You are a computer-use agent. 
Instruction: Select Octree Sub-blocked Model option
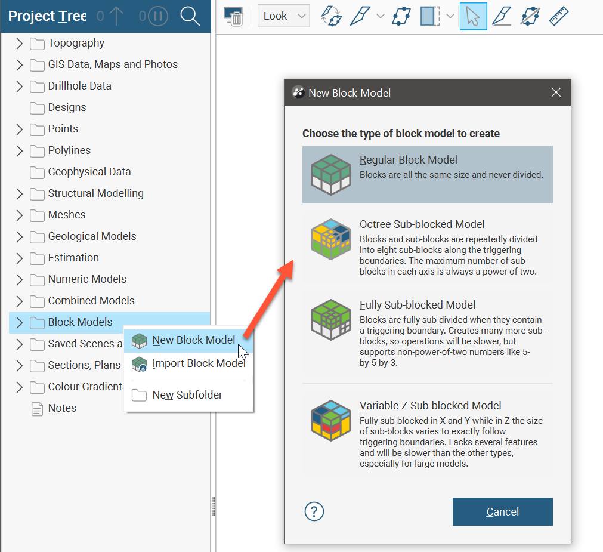pyautogui.click(x=427, y=247)
